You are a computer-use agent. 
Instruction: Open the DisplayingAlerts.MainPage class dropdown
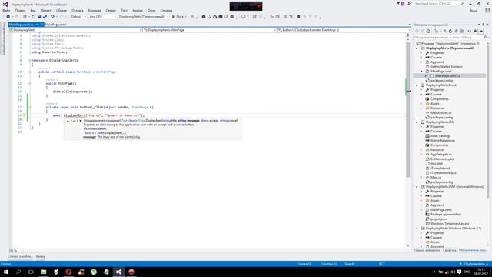click(210, 30)
